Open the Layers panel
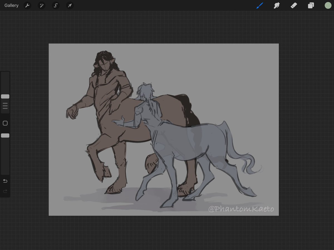The width and height of the screenshot is (334, 250). [311, 6]
